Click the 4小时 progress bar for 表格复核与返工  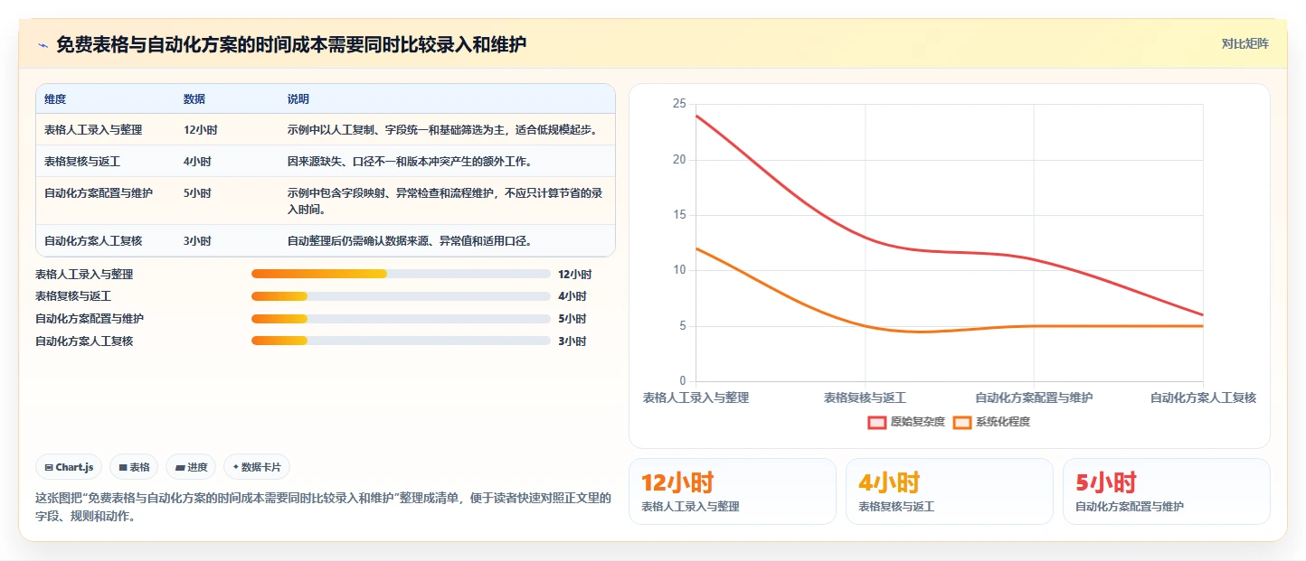coord(401,296)
